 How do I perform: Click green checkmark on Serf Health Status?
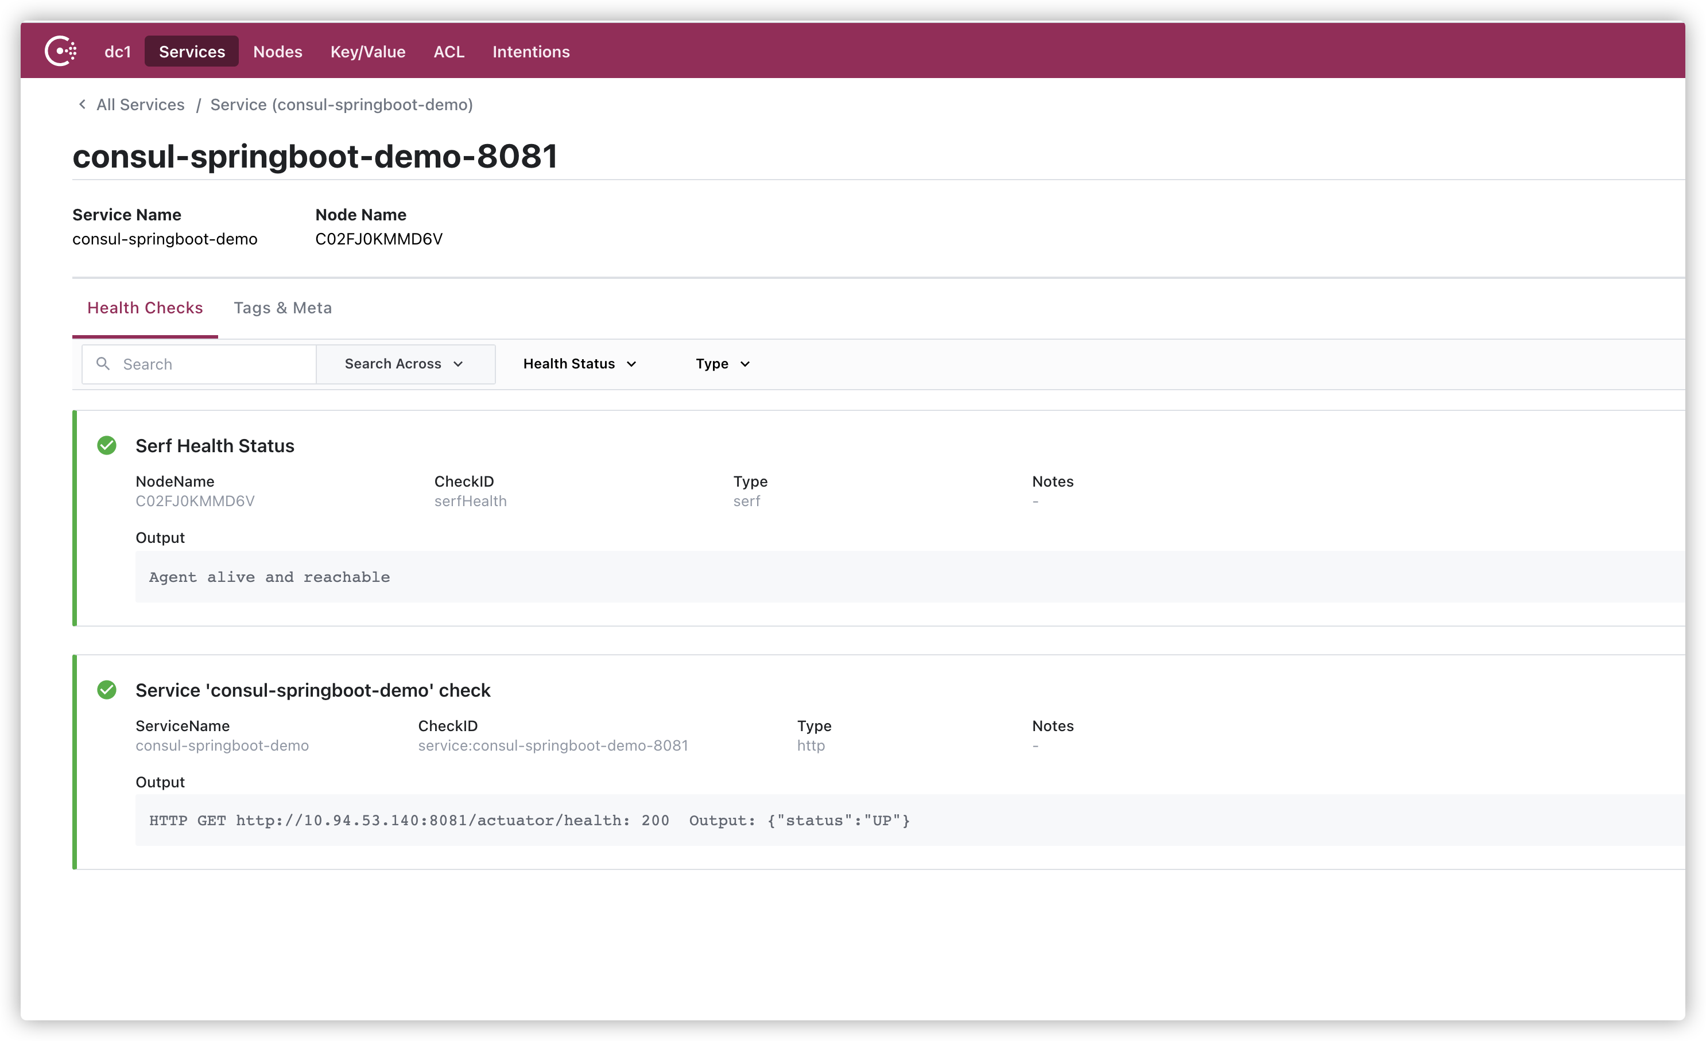(x=107, y=445)
